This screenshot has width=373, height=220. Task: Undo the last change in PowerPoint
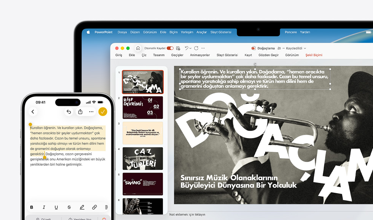tap(186, 48)
